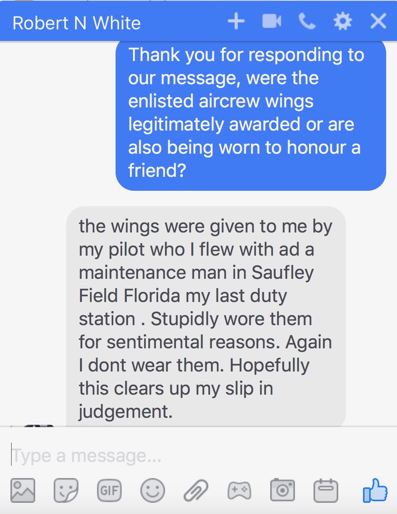
Task: Attach a file with the paperclip icon
Action: 196,490
